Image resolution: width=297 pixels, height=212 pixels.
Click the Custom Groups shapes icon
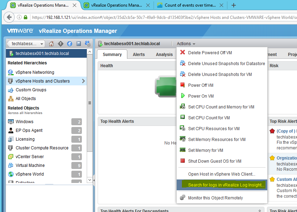[10, 90]
